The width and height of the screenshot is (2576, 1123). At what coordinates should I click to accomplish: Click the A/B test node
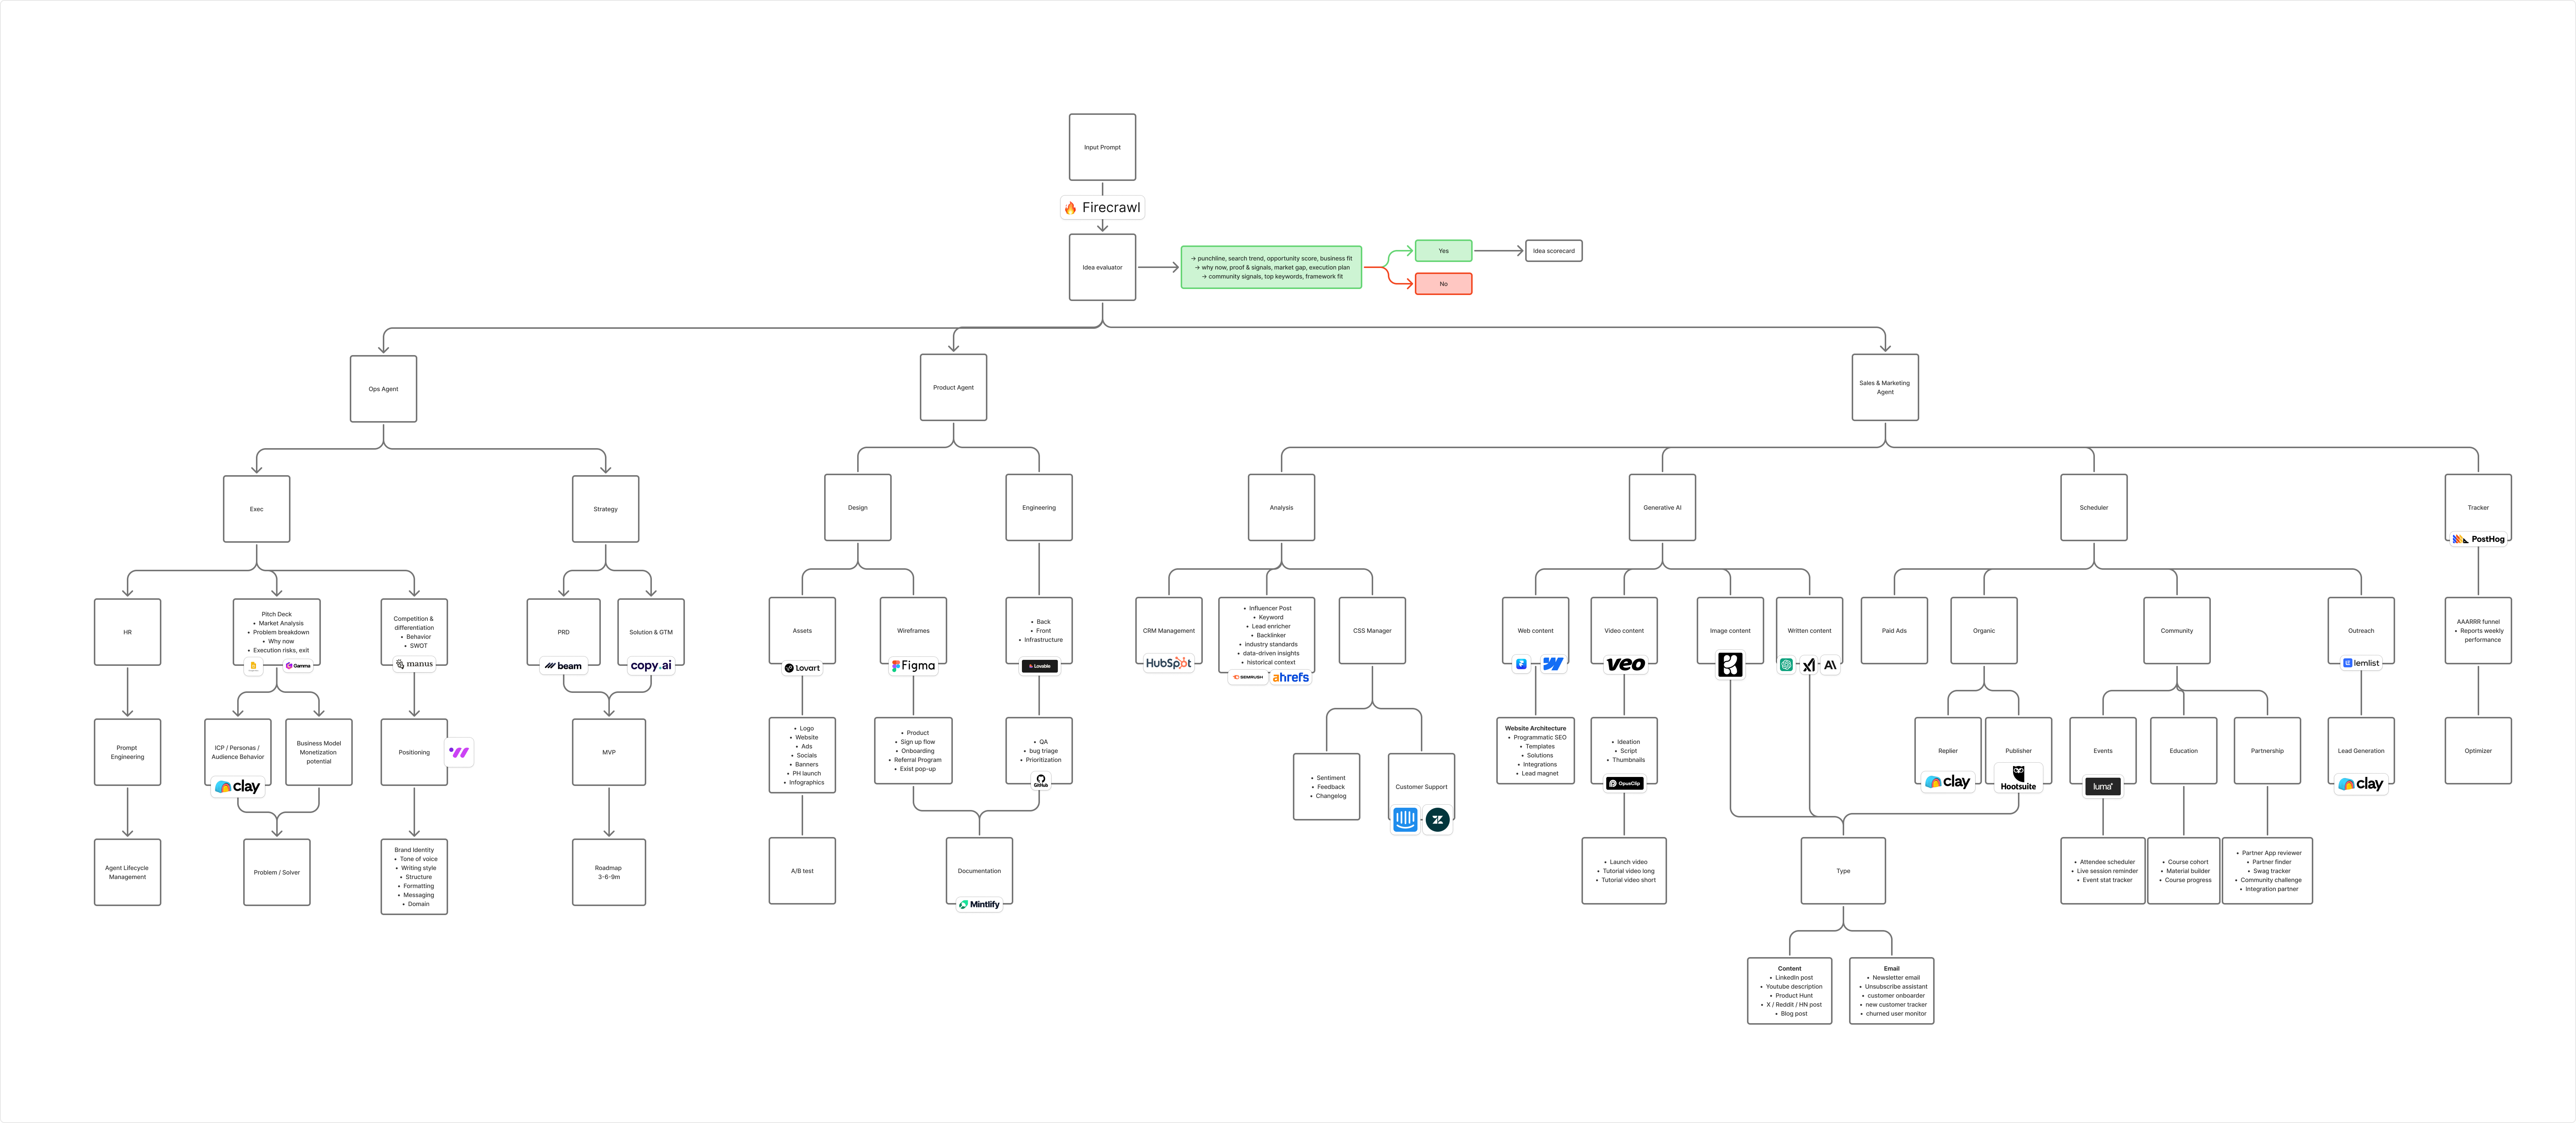tap(802, 871)
